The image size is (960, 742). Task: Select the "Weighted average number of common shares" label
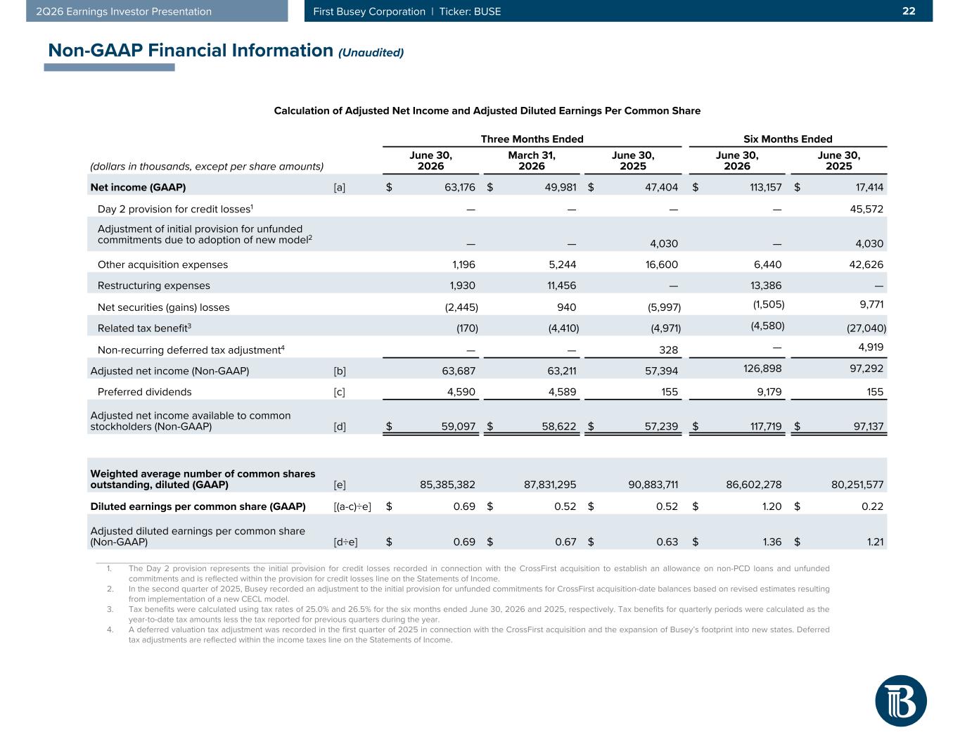pos(203,479)
